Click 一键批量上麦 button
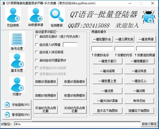 coord(108,81)
